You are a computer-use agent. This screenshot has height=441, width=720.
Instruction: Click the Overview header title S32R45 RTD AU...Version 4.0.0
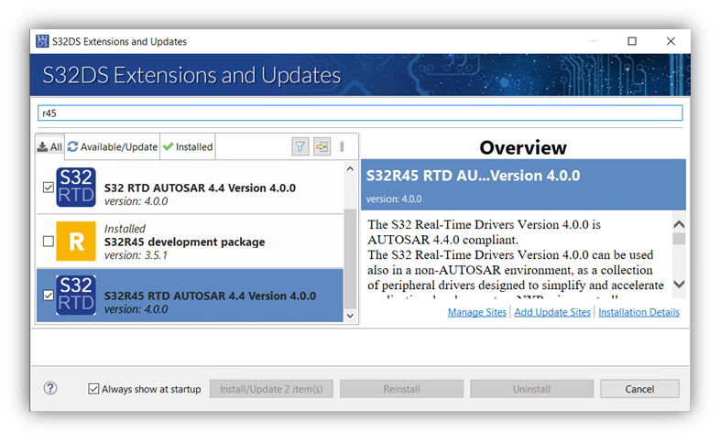(473, 176)
